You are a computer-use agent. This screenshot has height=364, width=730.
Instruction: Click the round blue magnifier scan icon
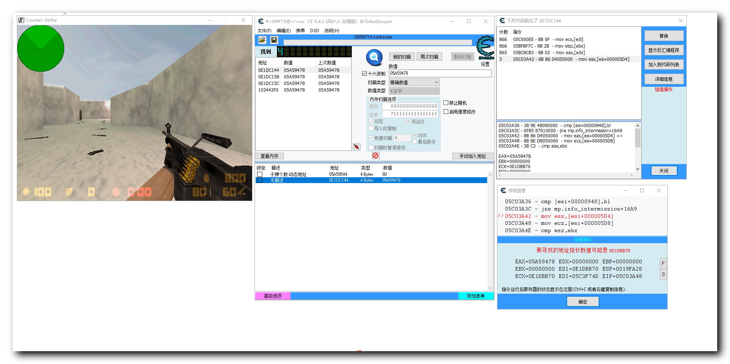pos(374,57)
